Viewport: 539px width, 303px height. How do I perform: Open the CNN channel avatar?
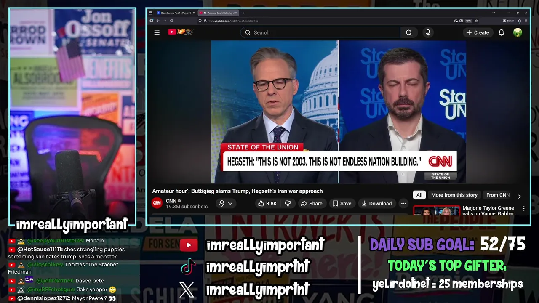157,203
